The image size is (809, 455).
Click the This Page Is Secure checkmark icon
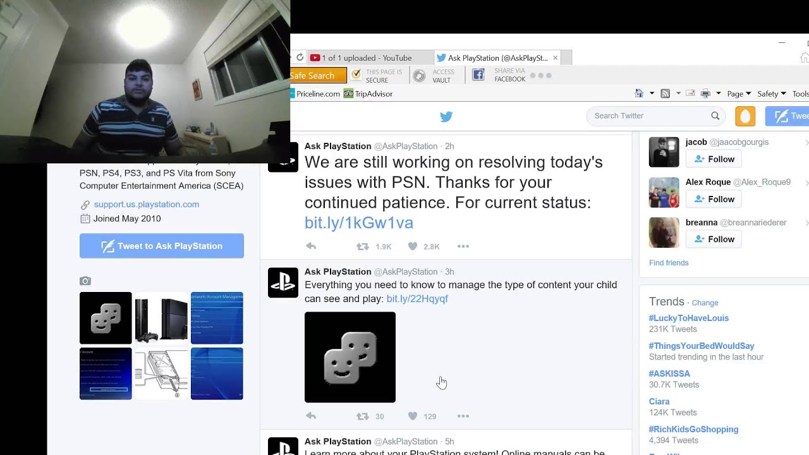pyautogui.click(x=356, y=75)
